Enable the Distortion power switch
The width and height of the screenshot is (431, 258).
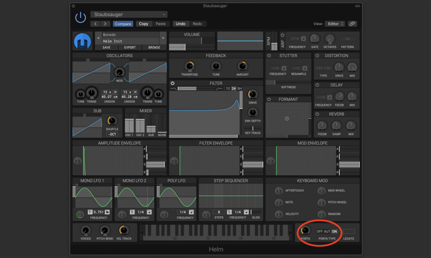coord(317,56)
